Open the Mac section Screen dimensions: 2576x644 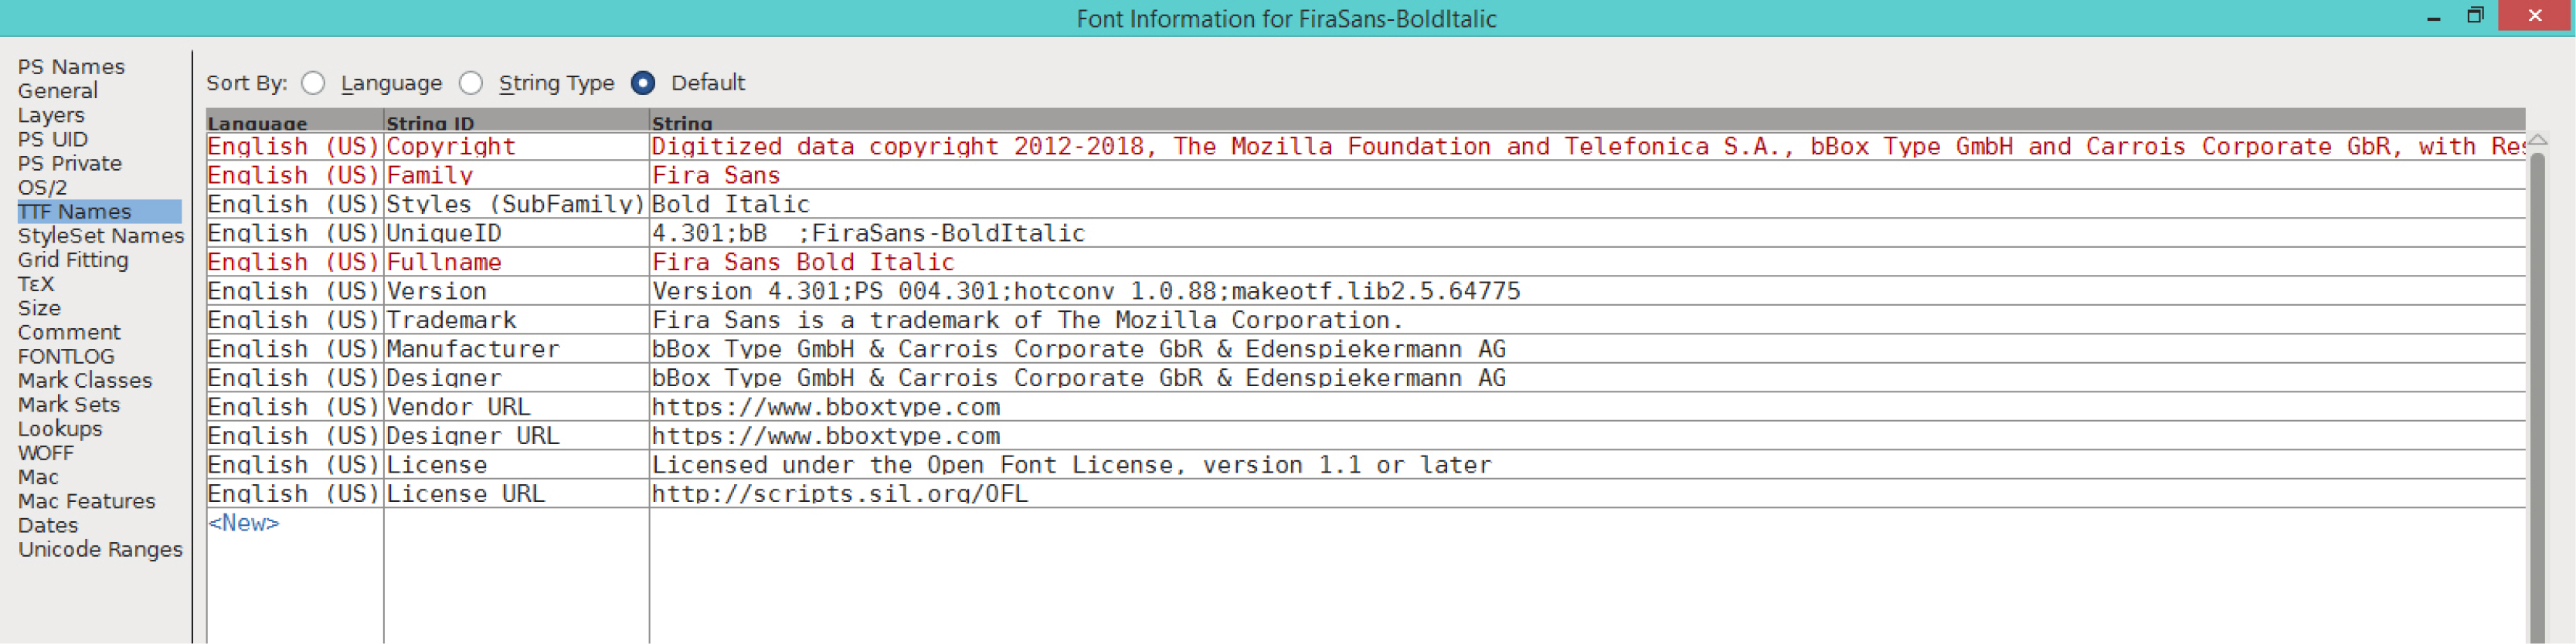point(38,477)
